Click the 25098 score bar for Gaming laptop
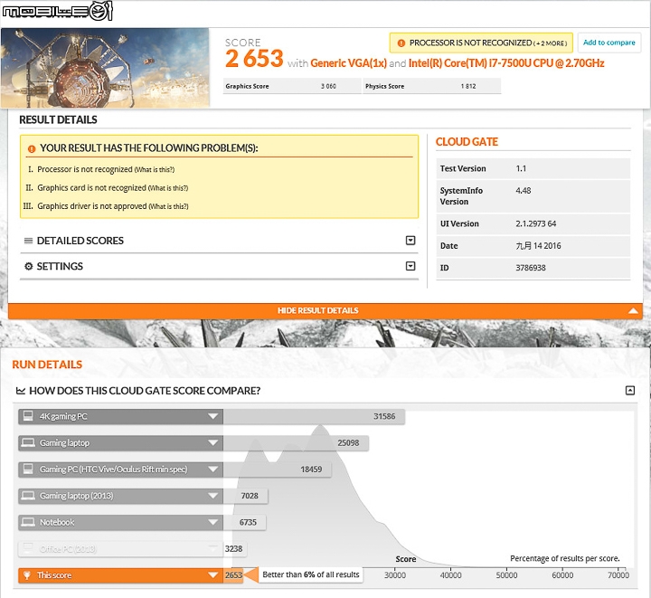The height and width of the screenshot is (598, 651). tap(296, 443)
